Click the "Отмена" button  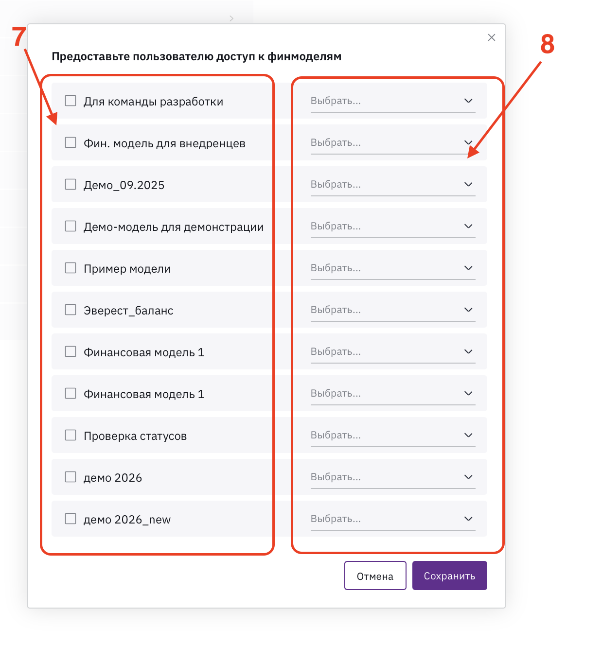375,576
